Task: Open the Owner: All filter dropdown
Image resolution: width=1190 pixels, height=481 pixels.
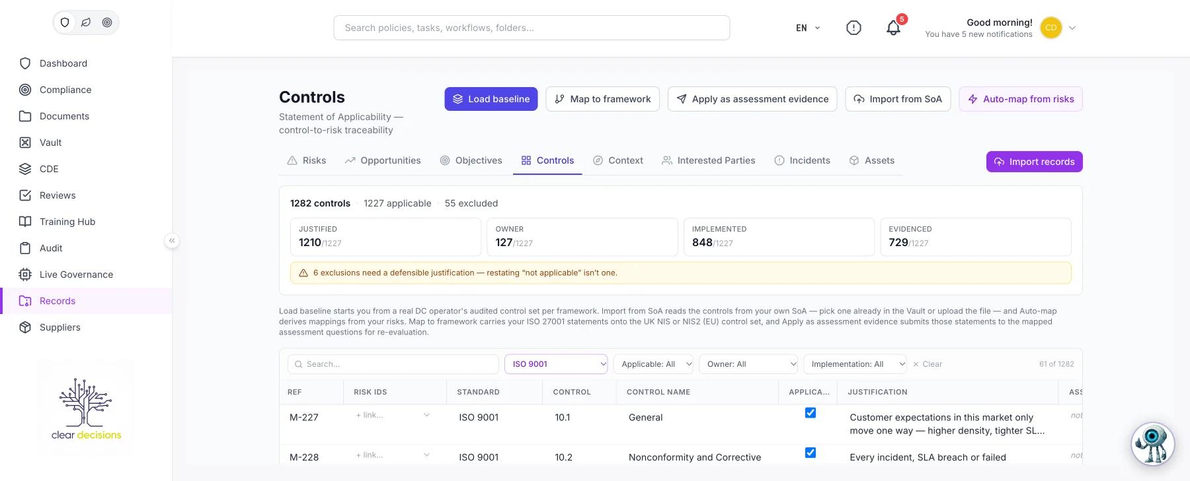Action: [748, 364]
